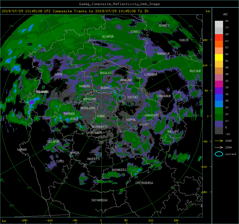Pick the light gray 70-80 dBZ swatch
239x224 pixels.
click(x=219, y=24)
